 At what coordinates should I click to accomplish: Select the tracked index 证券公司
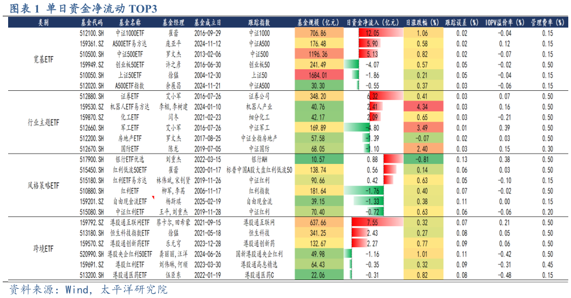tap(259, 96)
